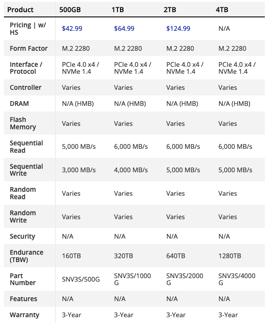Click the Interface / Protocol row label

click(x=26, y=68)
